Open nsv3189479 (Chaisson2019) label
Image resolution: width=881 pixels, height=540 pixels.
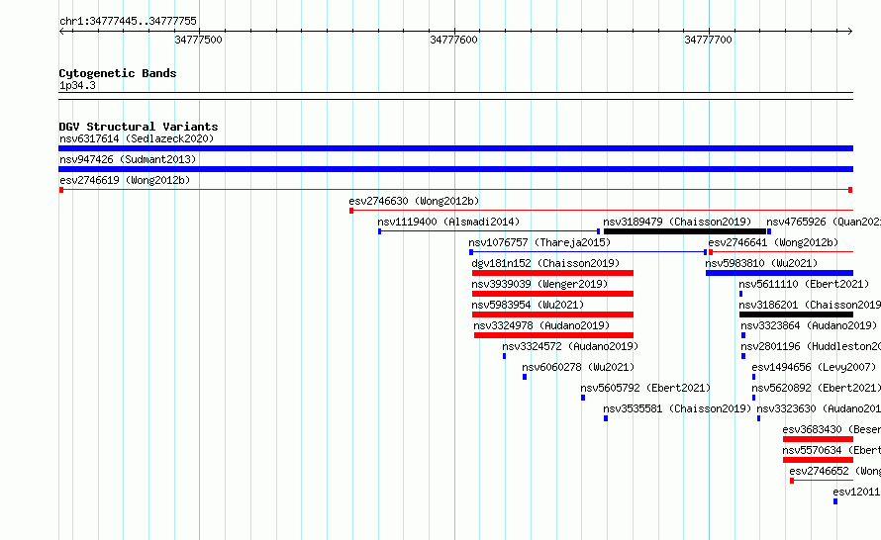tap(677, 222)
